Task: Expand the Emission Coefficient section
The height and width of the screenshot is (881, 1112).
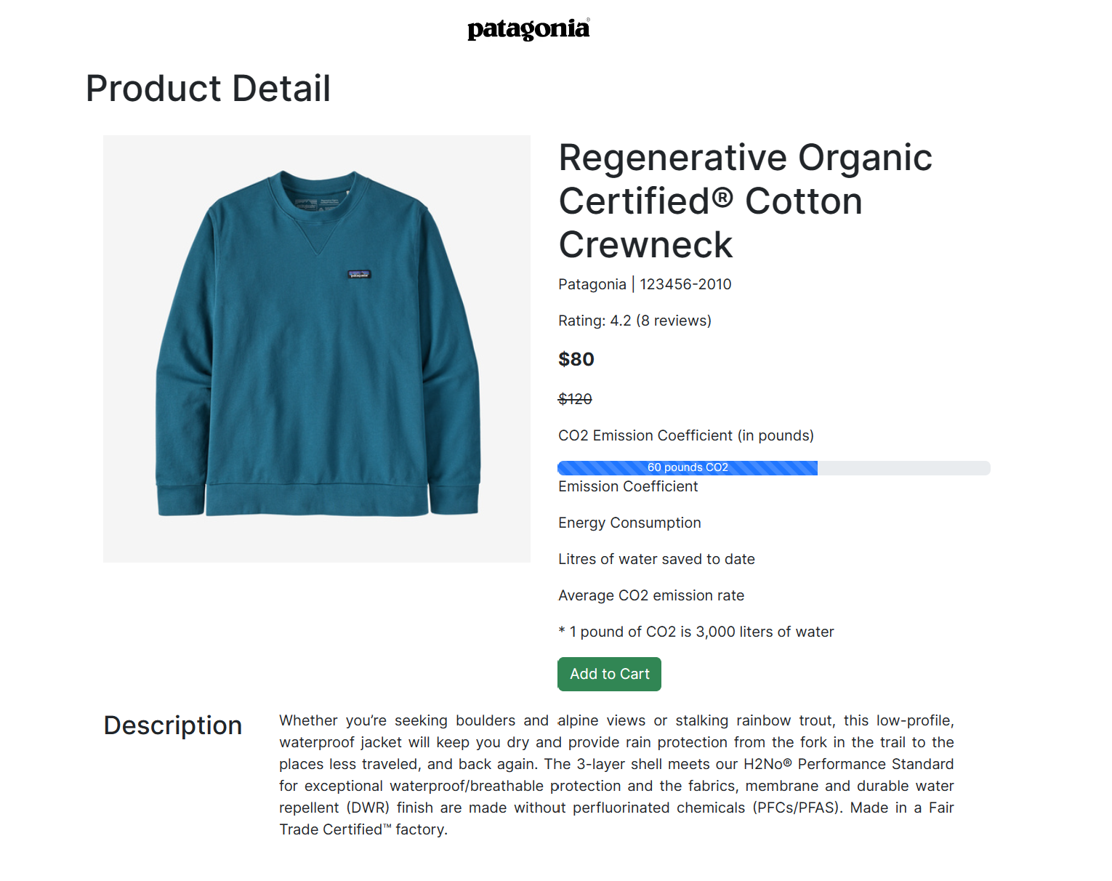Action: tap(627, 486)
